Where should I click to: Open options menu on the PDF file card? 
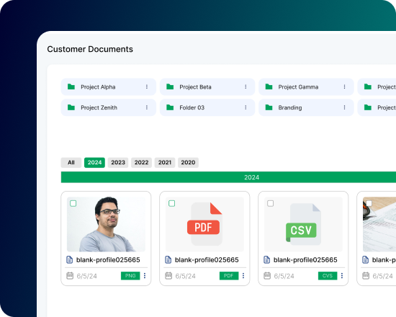243,275
